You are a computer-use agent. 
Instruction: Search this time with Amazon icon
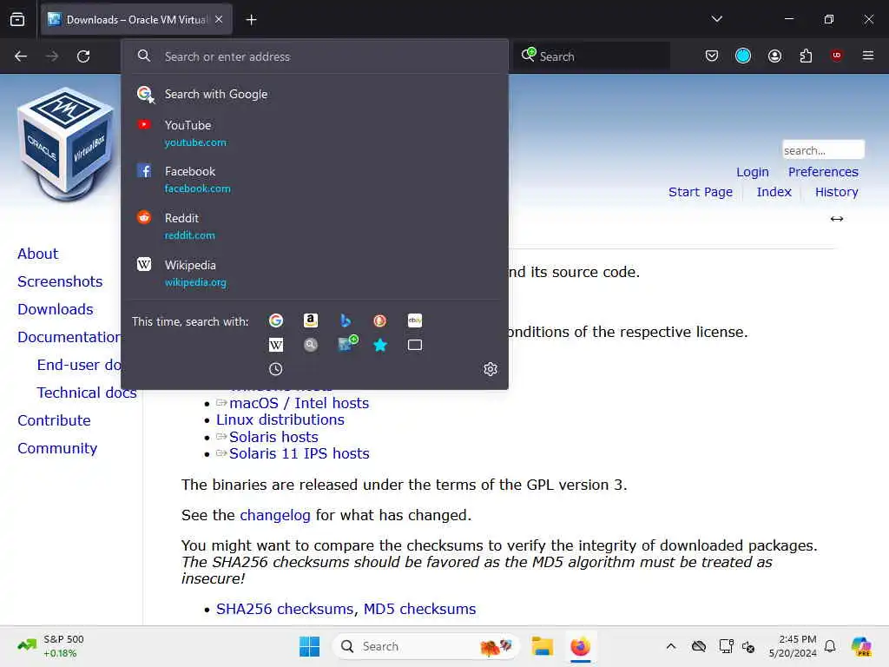click(x=310, y=321)
